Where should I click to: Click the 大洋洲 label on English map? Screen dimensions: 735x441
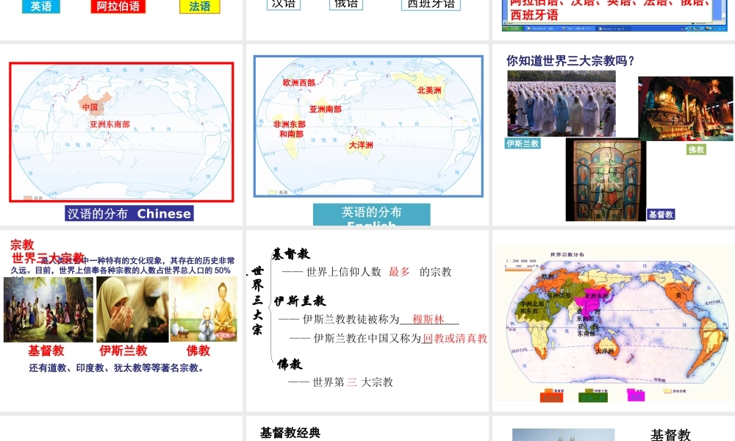(361, 146)
